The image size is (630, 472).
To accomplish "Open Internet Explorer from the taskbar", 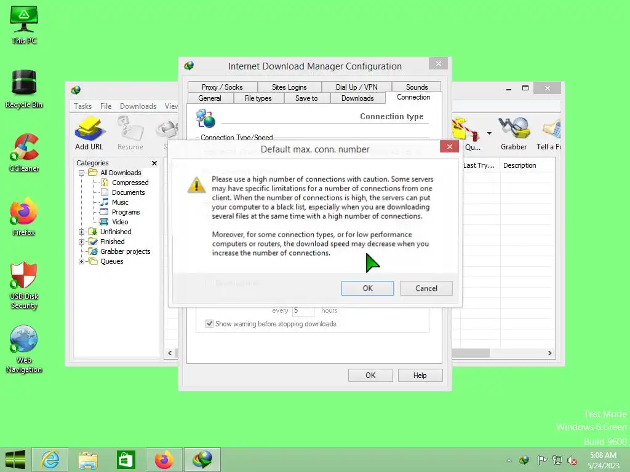I will point(50,460).
